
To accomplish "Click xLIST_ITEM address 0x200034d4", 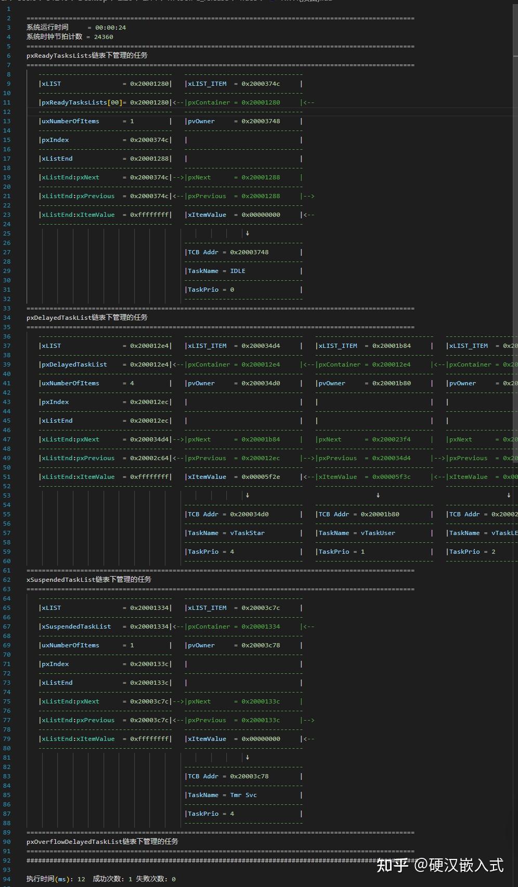I will [x=261, y=346].
